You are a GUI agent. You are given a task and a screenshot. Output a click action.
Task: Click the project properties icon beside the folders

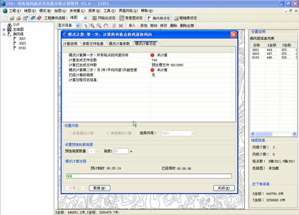click(25, 18)
